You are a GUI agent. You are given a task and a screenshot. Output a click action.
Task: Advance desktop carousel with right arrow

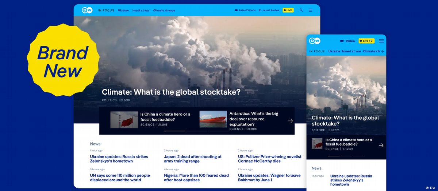[290, 121]
